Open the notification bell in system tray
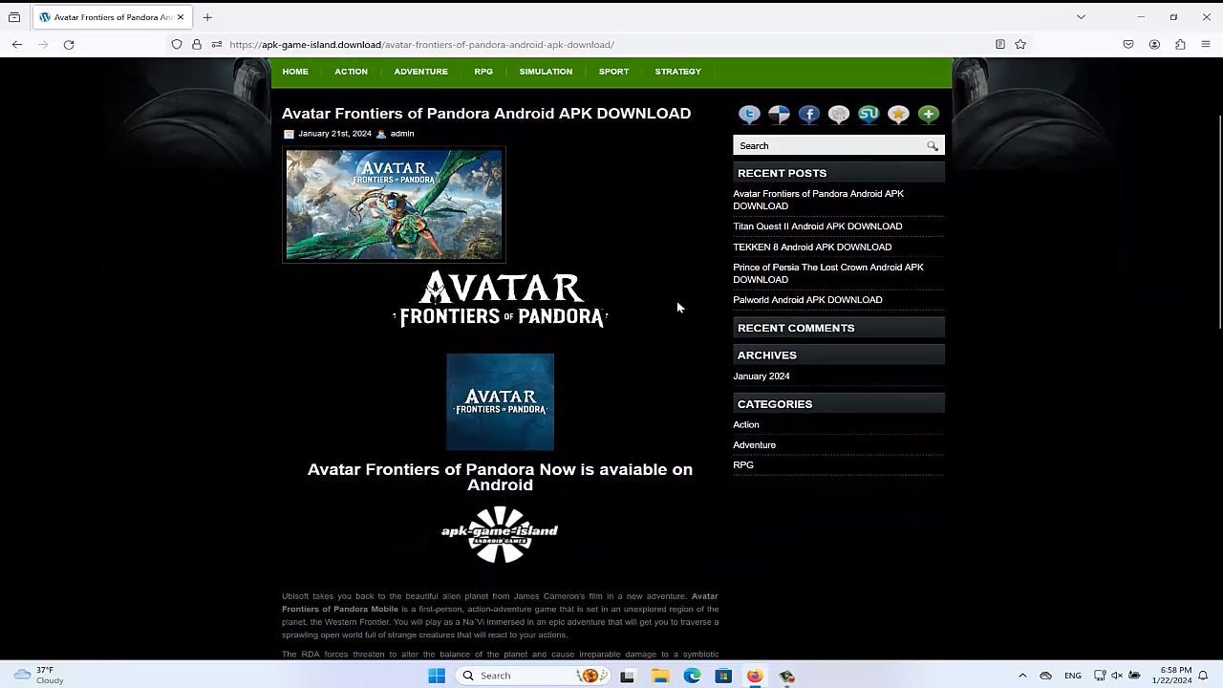This screenshot has height=688, width=1223. (1204, 676)
